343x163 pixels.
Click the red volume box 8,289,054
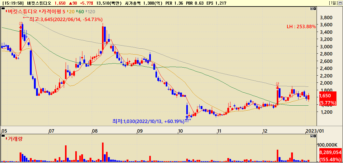330,155
